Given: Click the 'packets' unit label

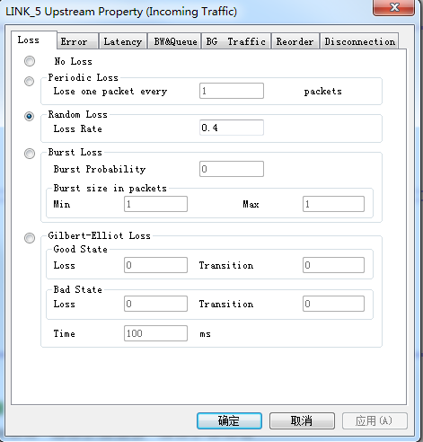Looking at the screenshot, I should tap(323, 92).
